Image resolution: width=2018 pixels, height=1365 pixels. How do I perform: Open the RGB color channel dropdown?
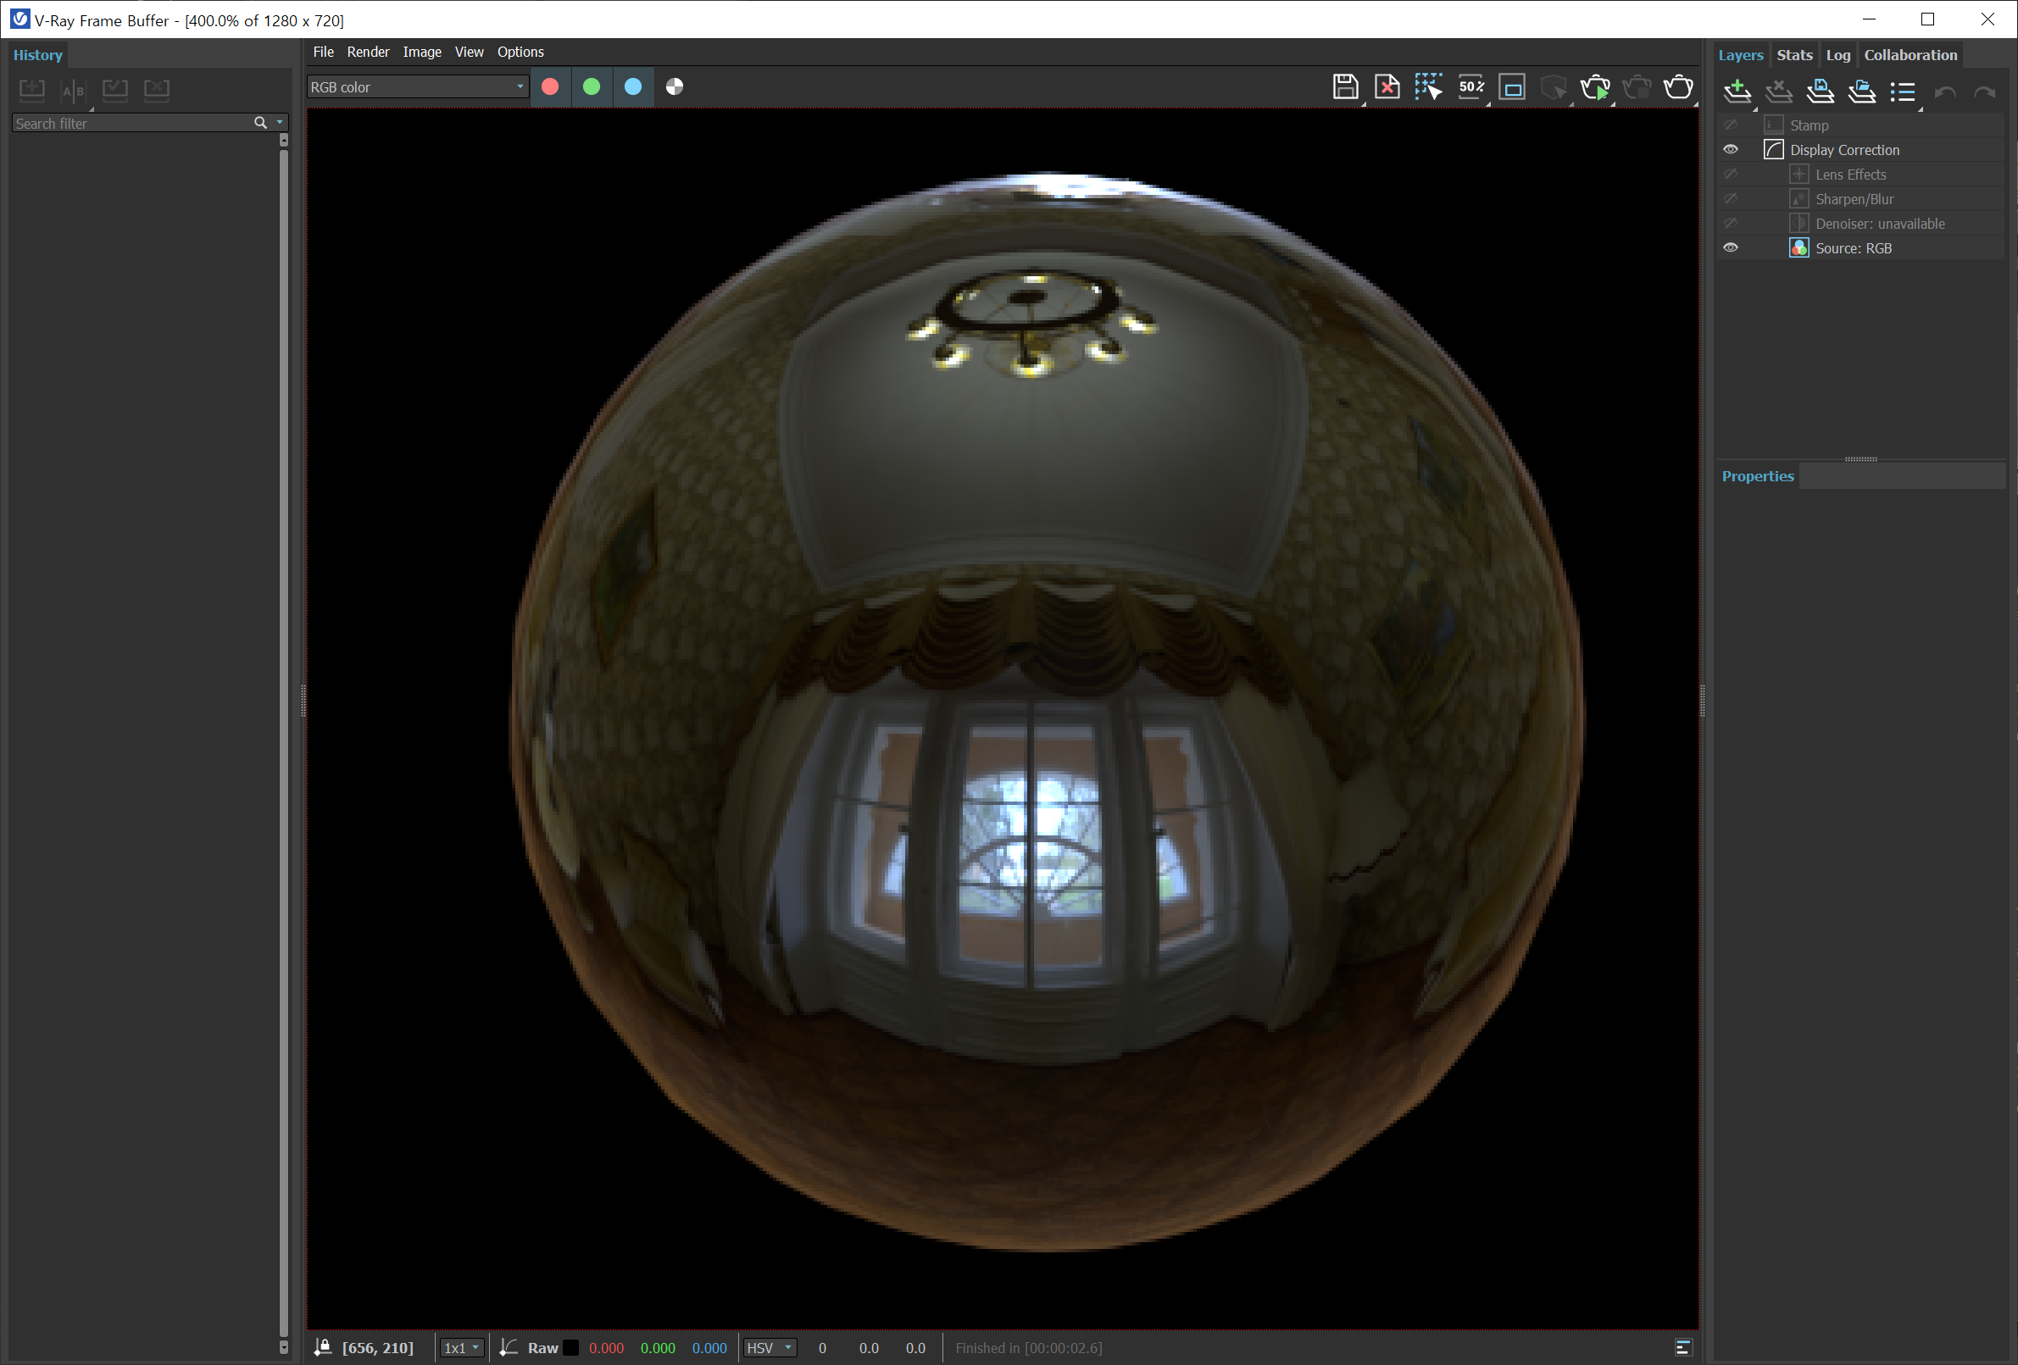pos(418,86)
